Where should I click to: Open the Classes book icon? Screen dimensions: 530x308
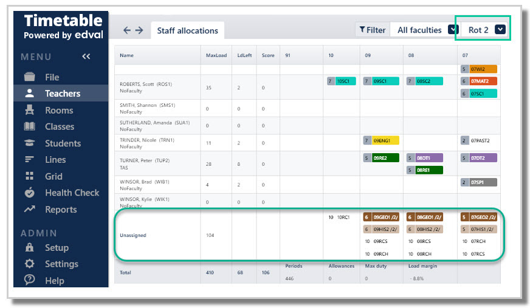[x=29, y=126]
